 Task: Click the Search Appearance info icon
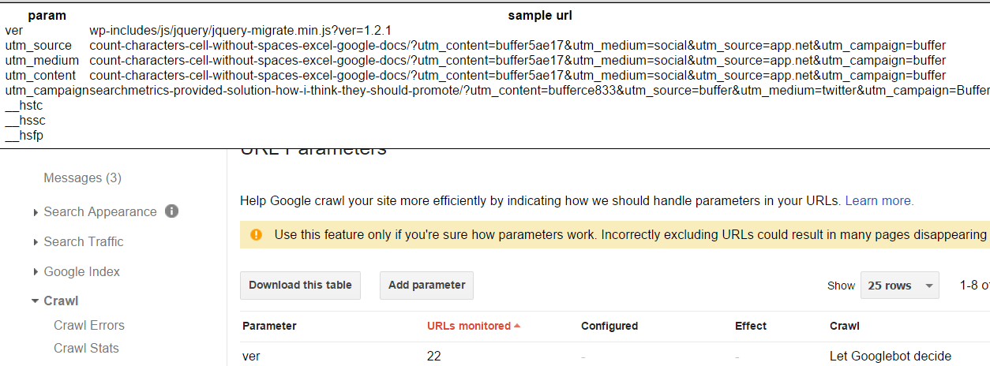pos(172,211)
